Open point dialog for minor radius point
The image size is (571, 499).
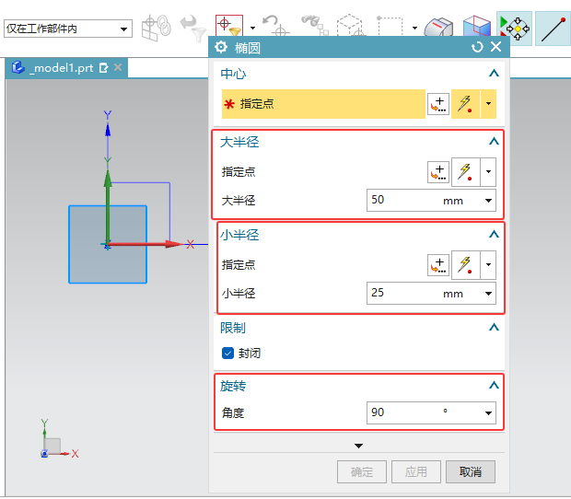click(438, 265)
